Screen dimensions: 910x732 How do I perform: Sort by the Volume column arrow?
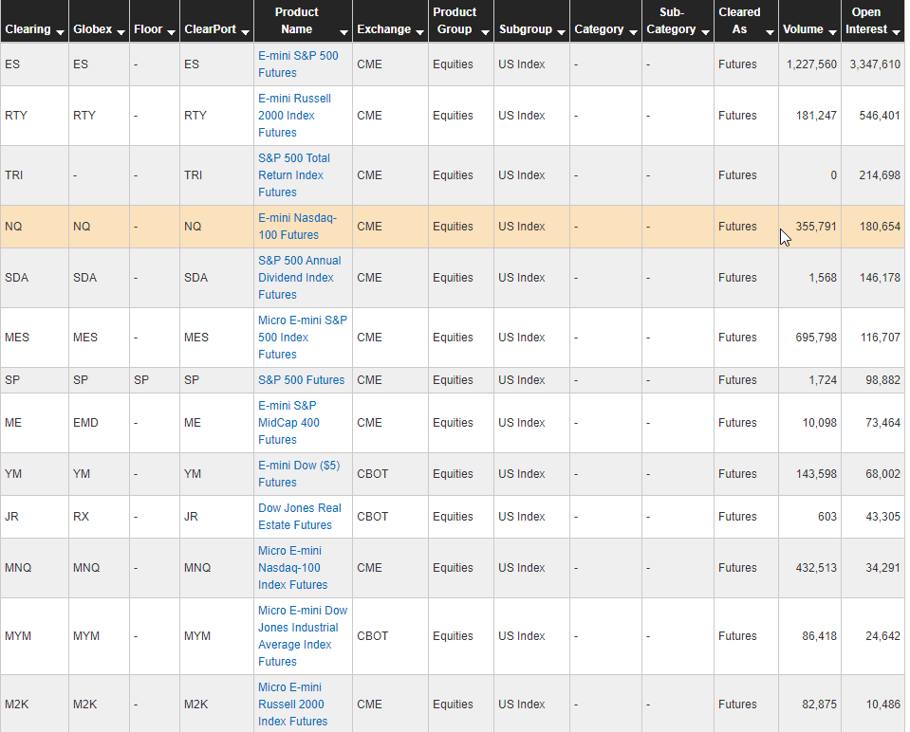(832, 32)
